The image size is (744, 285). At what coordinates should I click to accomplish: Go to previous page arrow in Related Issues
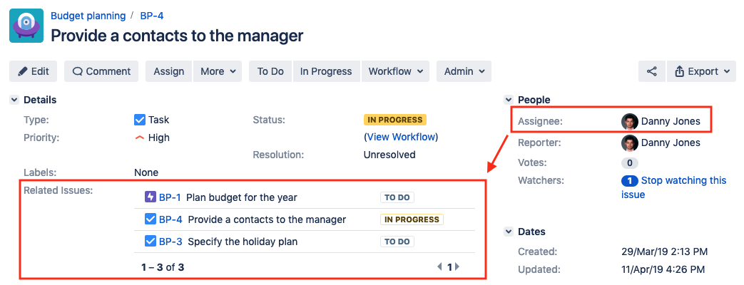(x=440, y=267)
